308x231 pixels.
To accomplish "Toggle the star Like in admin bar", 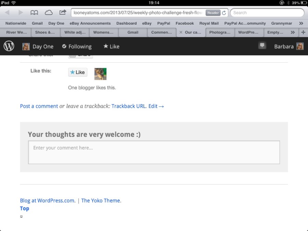I will coord(111,46).
